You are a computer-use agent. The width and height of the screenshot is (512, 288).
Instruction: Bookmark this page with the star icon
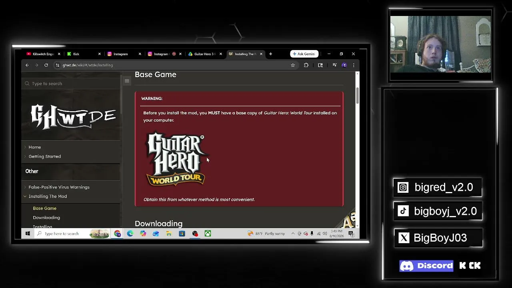(x=293, y=65)
